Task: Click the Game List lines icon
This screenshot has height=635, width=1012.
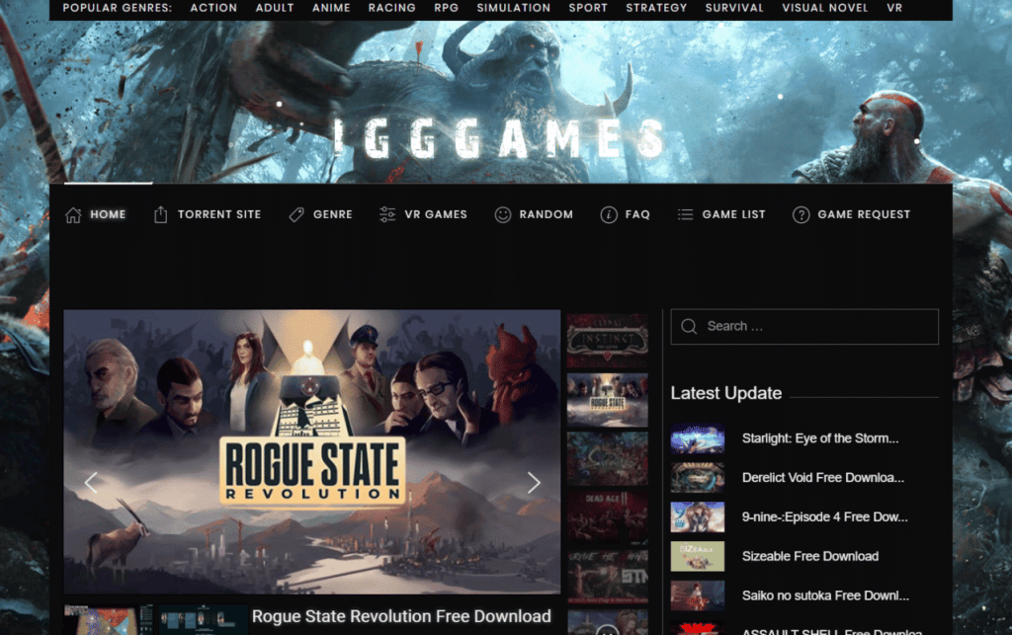Action: pyautogui.click(x=685, y=214)
